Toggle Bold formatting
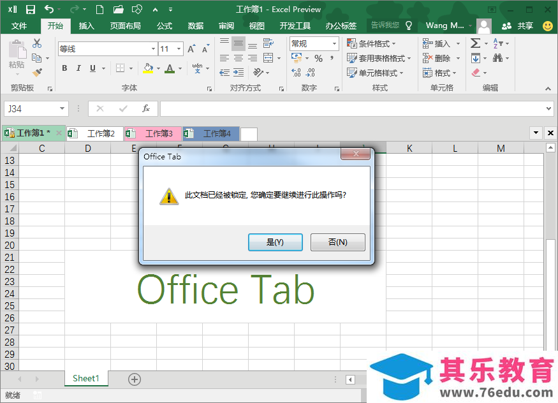The width and height of the screenshot is (558, 403). (x=64, y=68)
